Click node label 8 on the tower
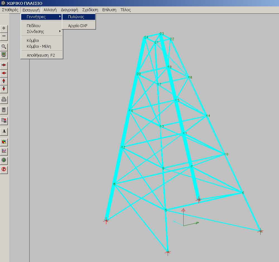The width and height of the screenshot is (279, 262). [114, 184]
